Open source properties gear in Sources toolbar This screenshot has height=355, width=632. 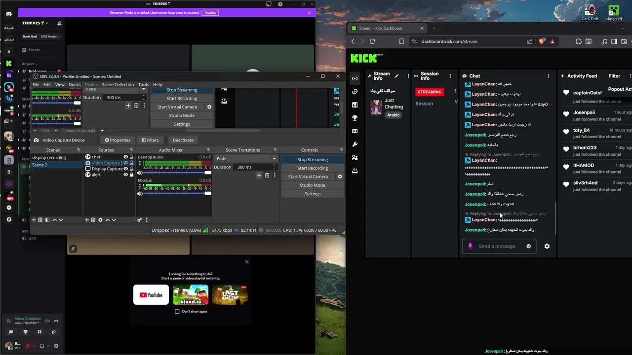(100, 220)
